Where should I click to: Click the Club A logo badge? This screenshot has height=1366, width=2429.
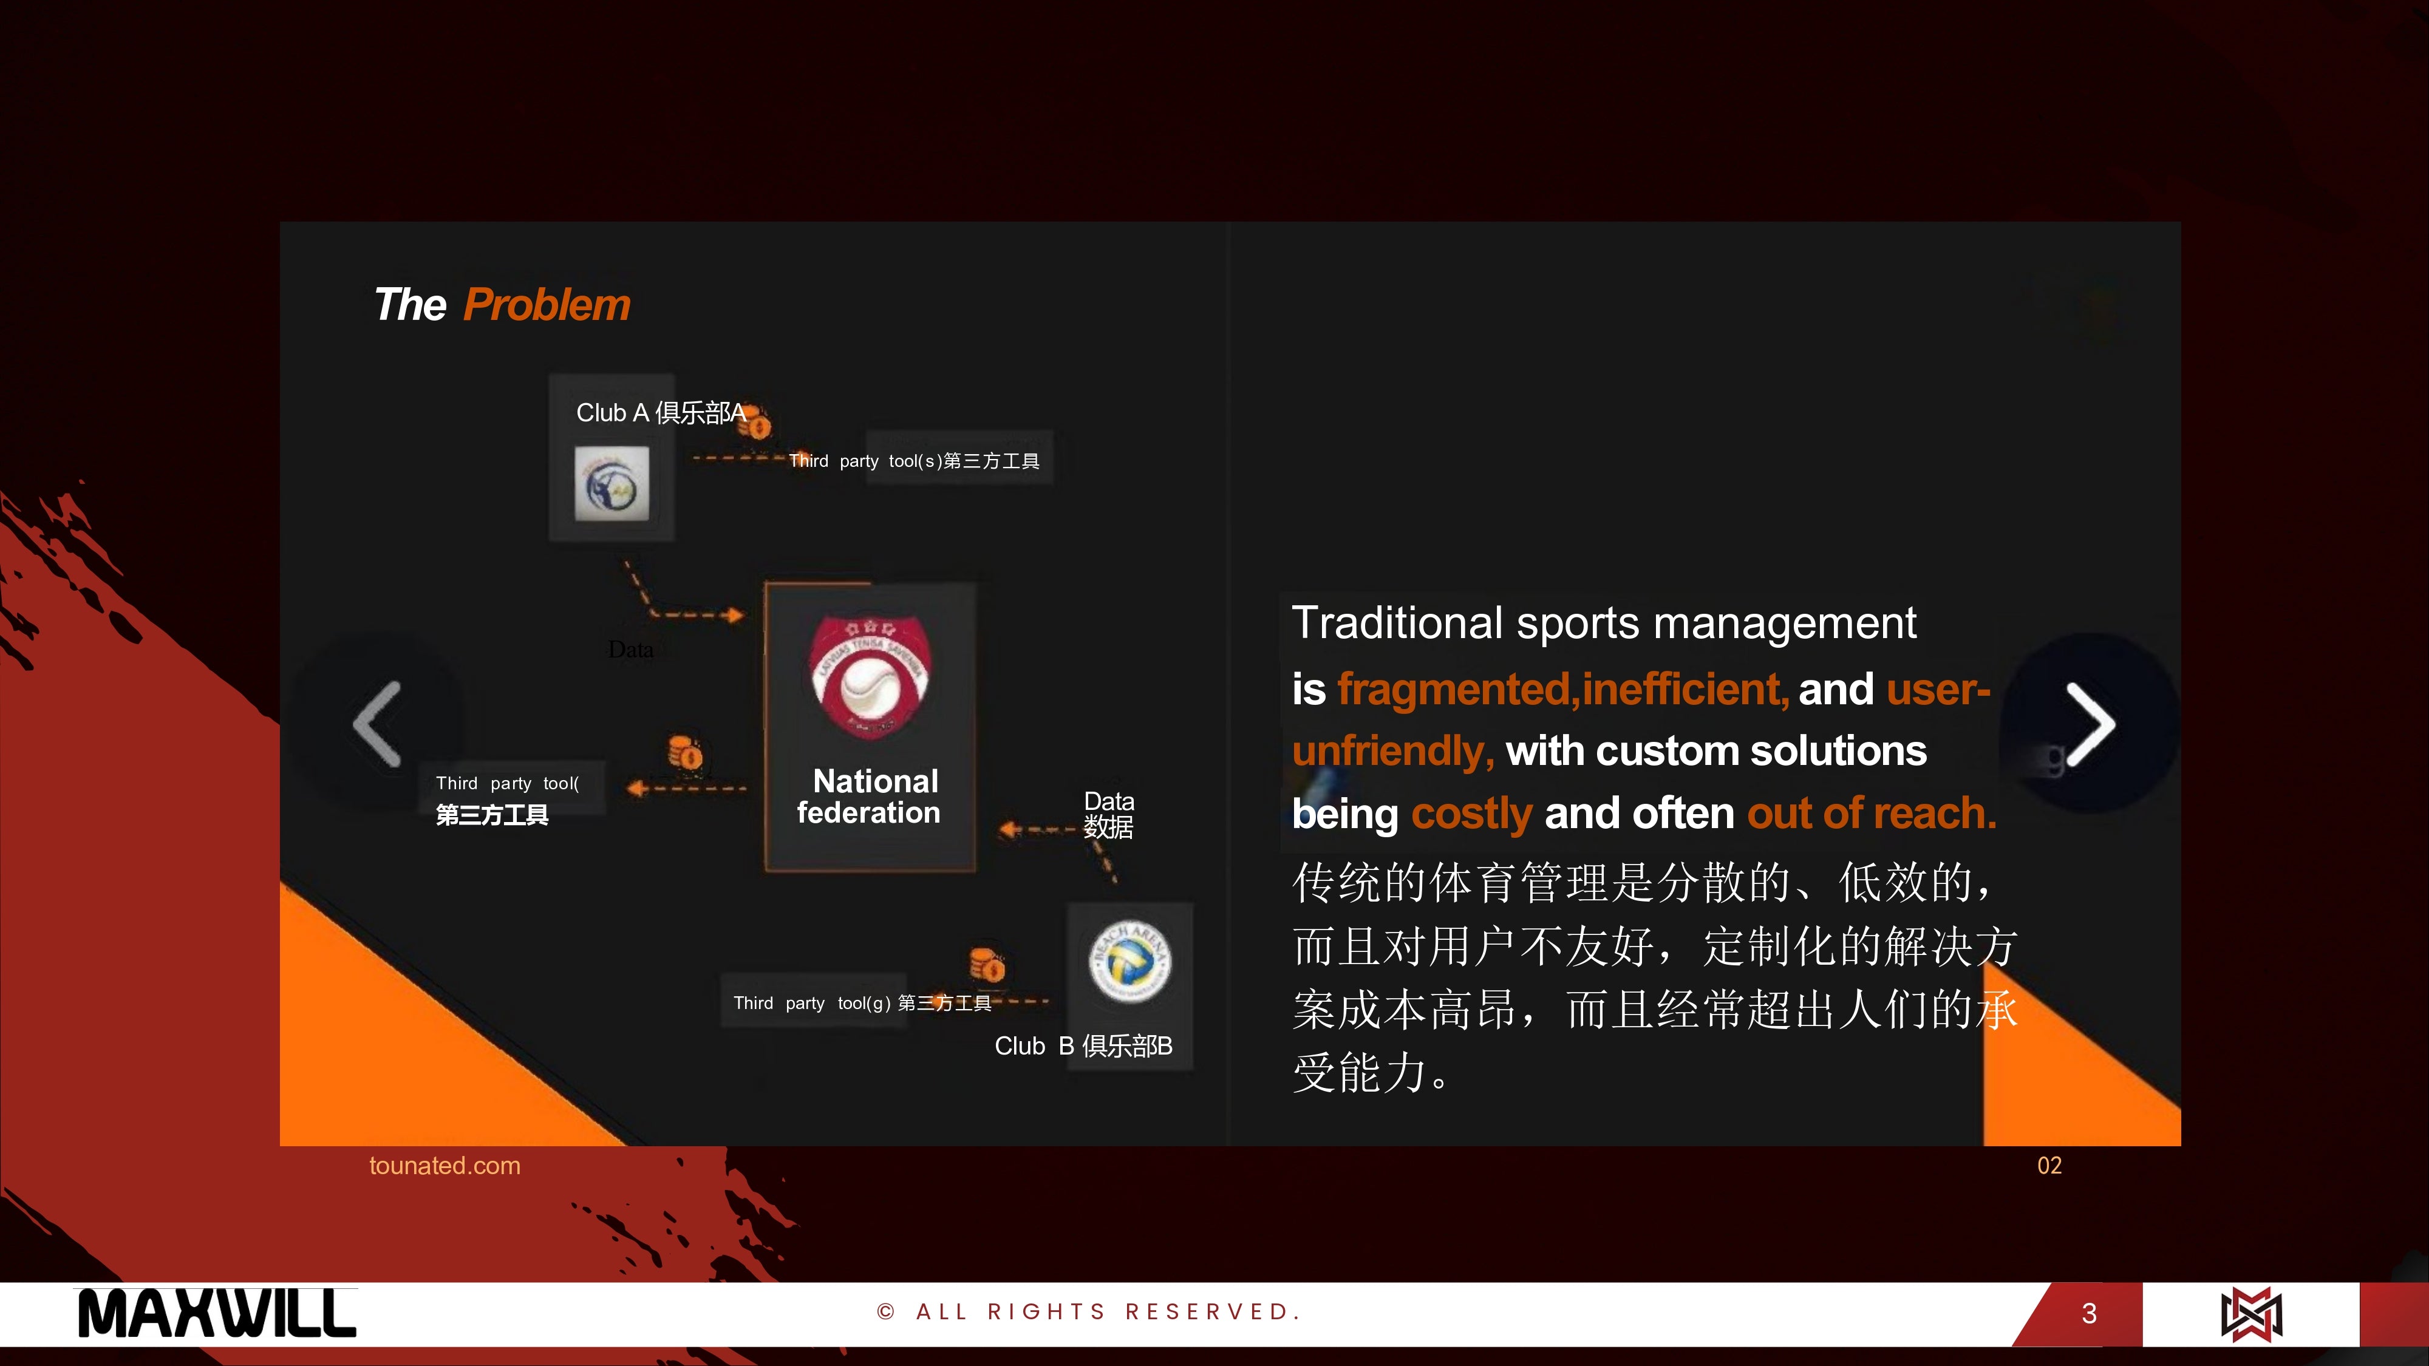tap(612, 484)
